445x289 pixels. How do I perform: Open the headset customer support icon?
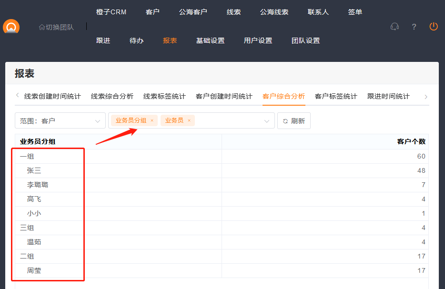pos(394,27)
